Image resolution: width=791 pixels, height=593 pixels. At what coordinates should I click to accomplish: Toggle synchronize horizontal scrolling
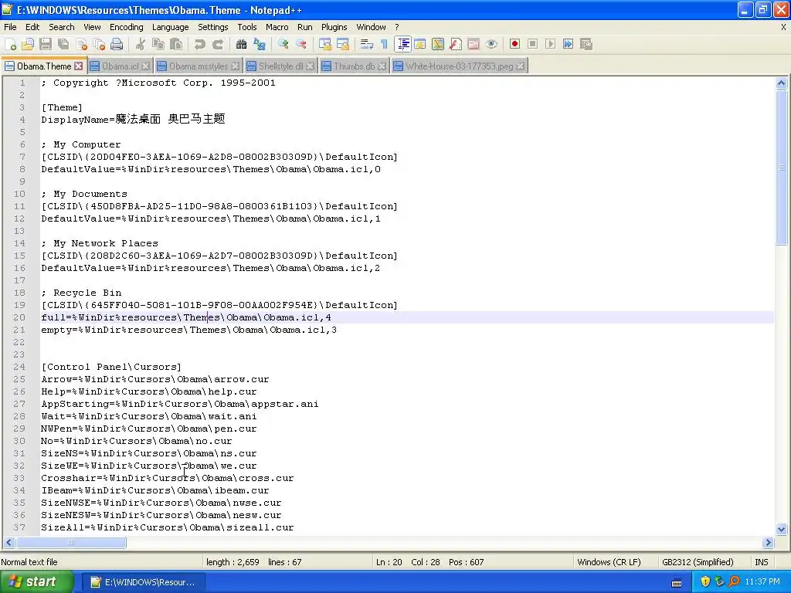coord(343,44)
